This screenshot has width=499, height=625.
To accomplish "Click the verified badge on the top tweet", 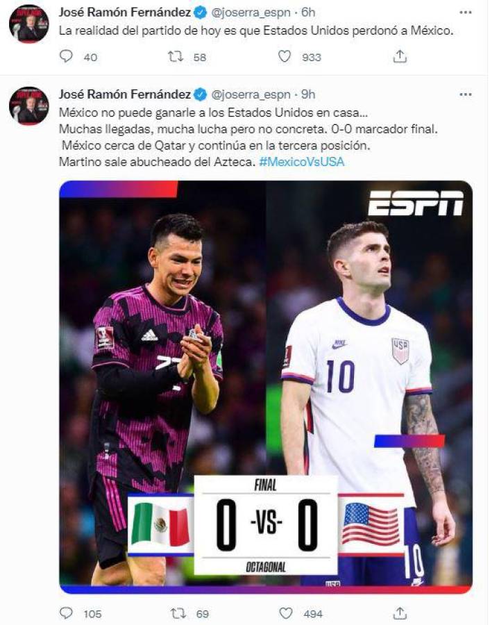I will point(201,11).
